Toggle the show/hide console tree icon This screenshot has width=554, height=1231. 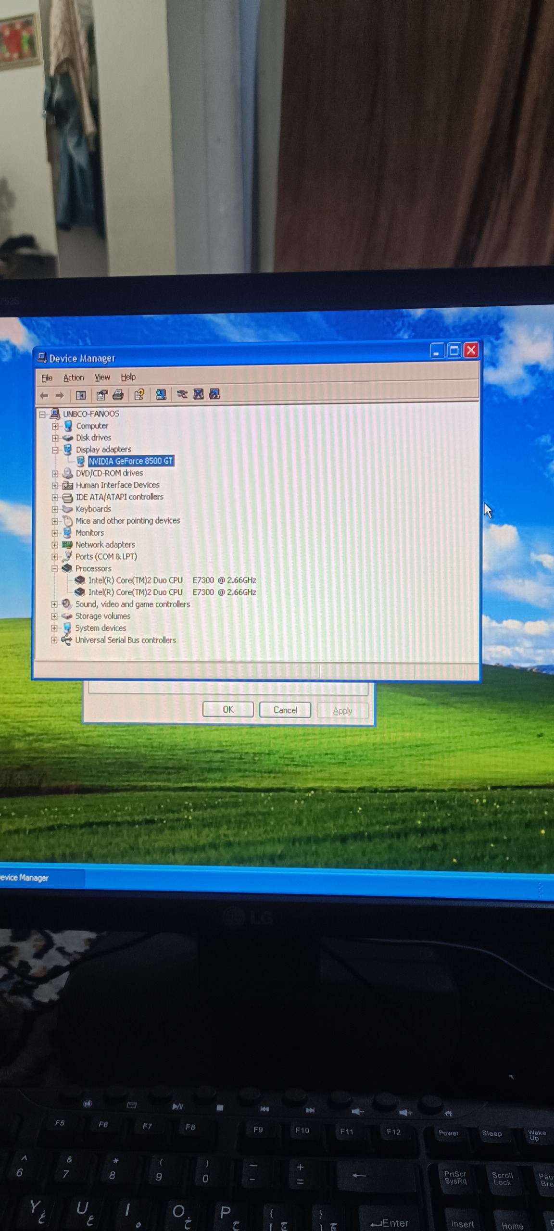[x=81, y=395]
